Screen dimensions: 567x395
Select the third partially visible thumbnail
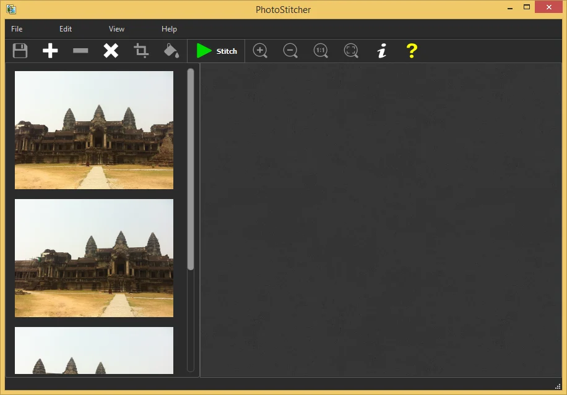tap(94, 350)
